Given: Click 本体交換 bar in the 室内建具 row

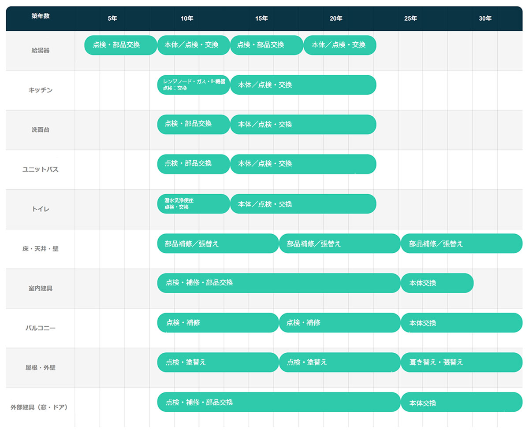Looking at the screenshot, I should (437, 283).
